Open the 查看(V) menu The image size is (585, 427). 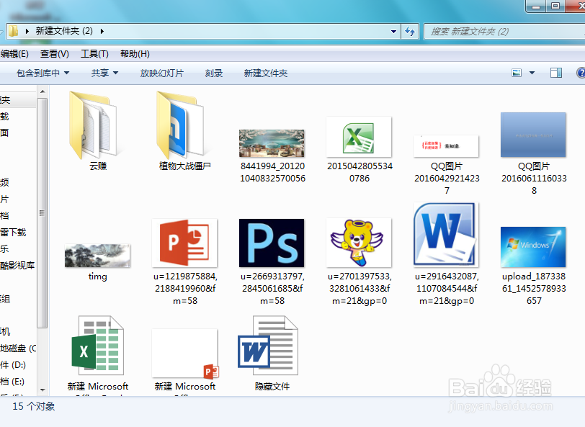(x=55, y=54)
